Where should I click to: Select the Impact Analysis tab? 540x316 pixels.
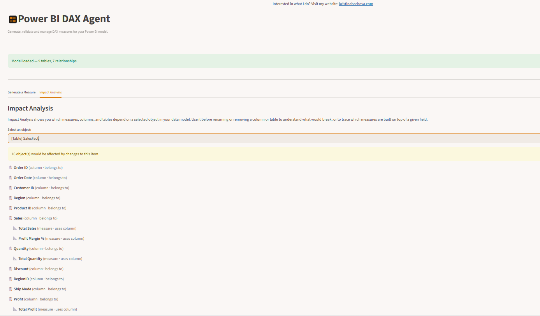point(50,93)
